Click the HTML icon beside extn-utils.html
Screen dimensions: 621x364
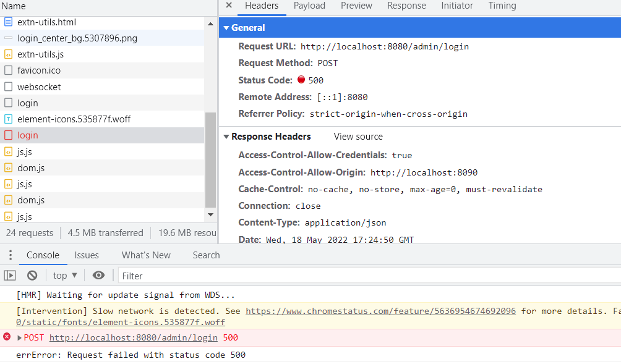9,22
